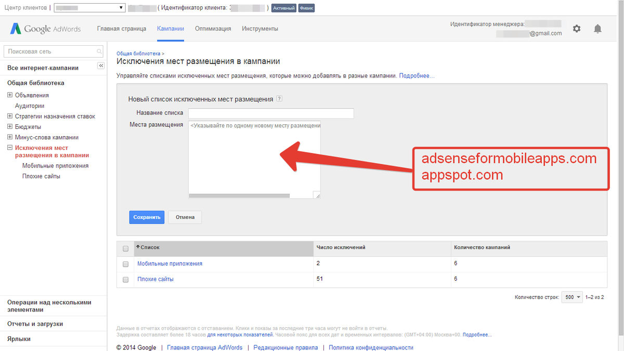This screenshot has width=624, height=351.
Task: Tick checkbox for Плохие сайты row
Action: coord(125,280)
